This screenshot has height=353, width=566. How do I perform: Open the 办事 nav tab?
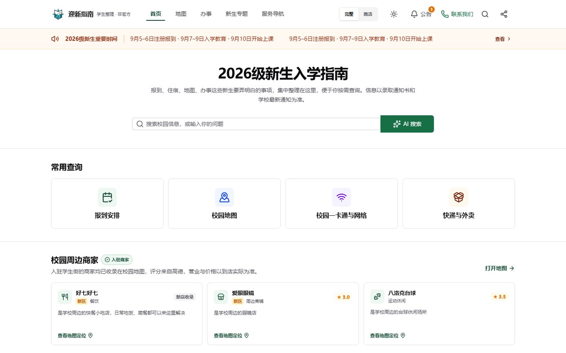[206, 14]
